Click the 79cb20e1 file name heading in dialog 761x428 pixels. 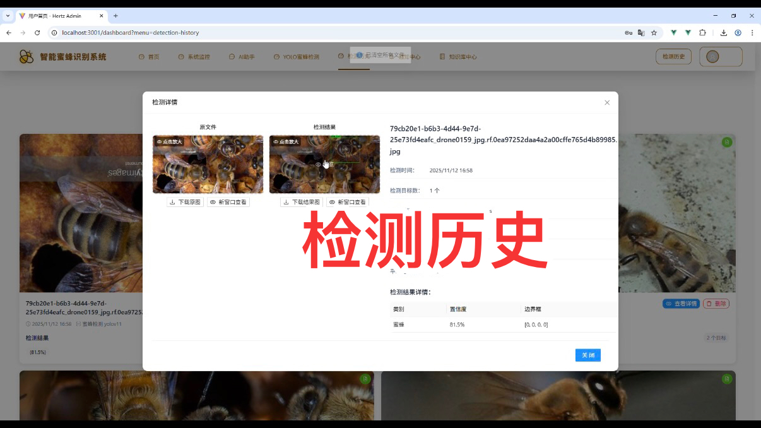[504, 140]
